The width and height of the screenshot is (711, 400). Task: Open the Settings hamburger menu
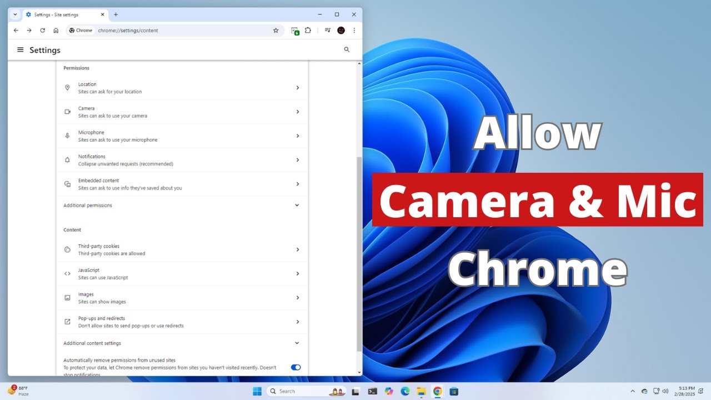[x=21, y=50]
